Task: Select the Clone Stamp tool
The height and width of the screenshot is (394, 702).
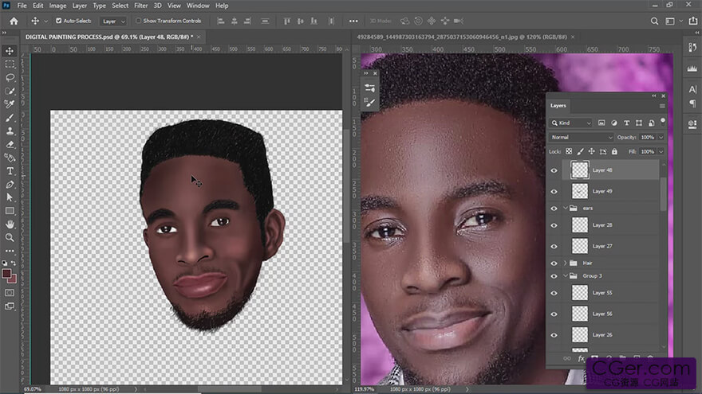Action: tap(10, 131)
